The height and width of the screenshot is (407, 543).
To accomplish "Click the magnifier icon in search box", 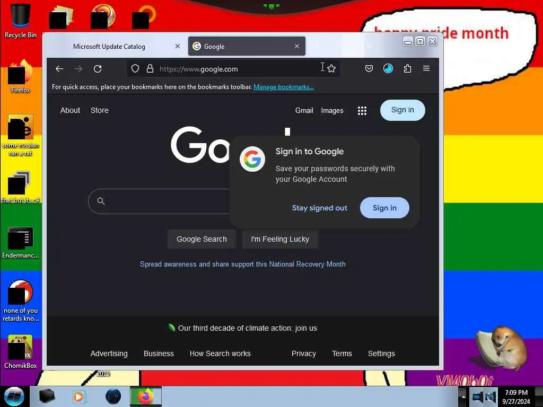I will coord(101,201).
